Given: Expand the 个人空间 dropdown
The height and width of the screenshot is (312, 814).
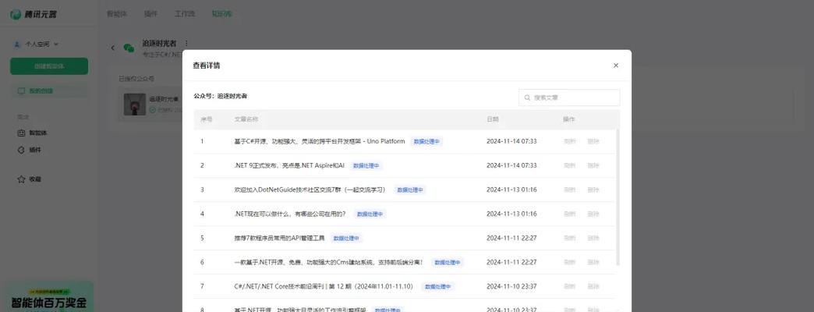Looking at the screenshot, I should 37,44.
